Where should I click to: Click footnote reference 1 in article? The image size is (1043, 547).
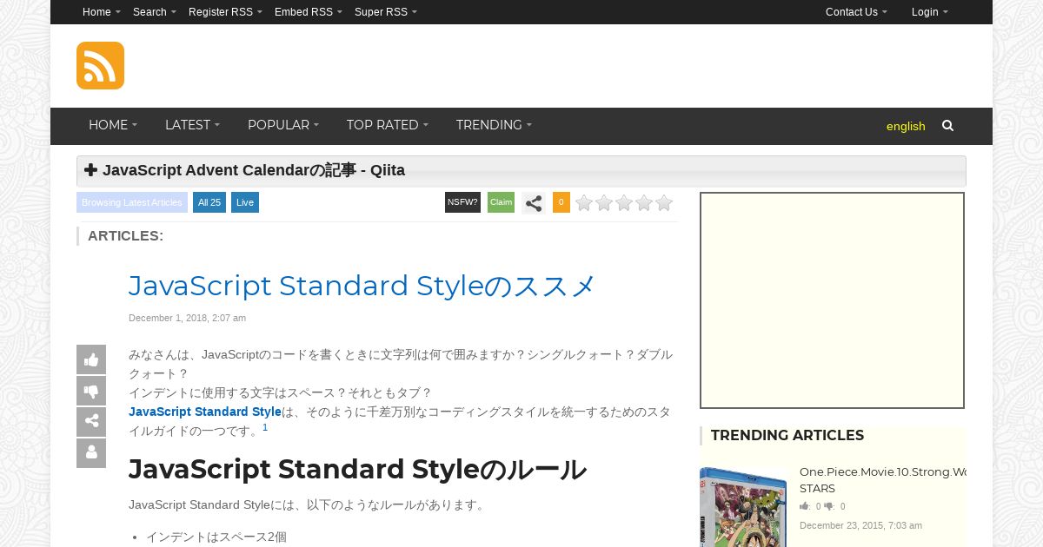click(x=265, y=427)
